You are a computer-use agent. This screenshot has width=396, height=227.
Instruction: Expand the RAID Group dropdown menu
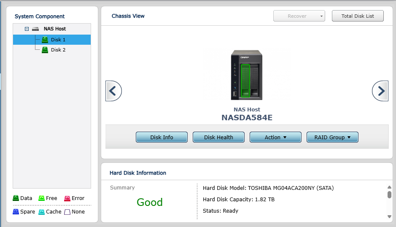point(332,137)
